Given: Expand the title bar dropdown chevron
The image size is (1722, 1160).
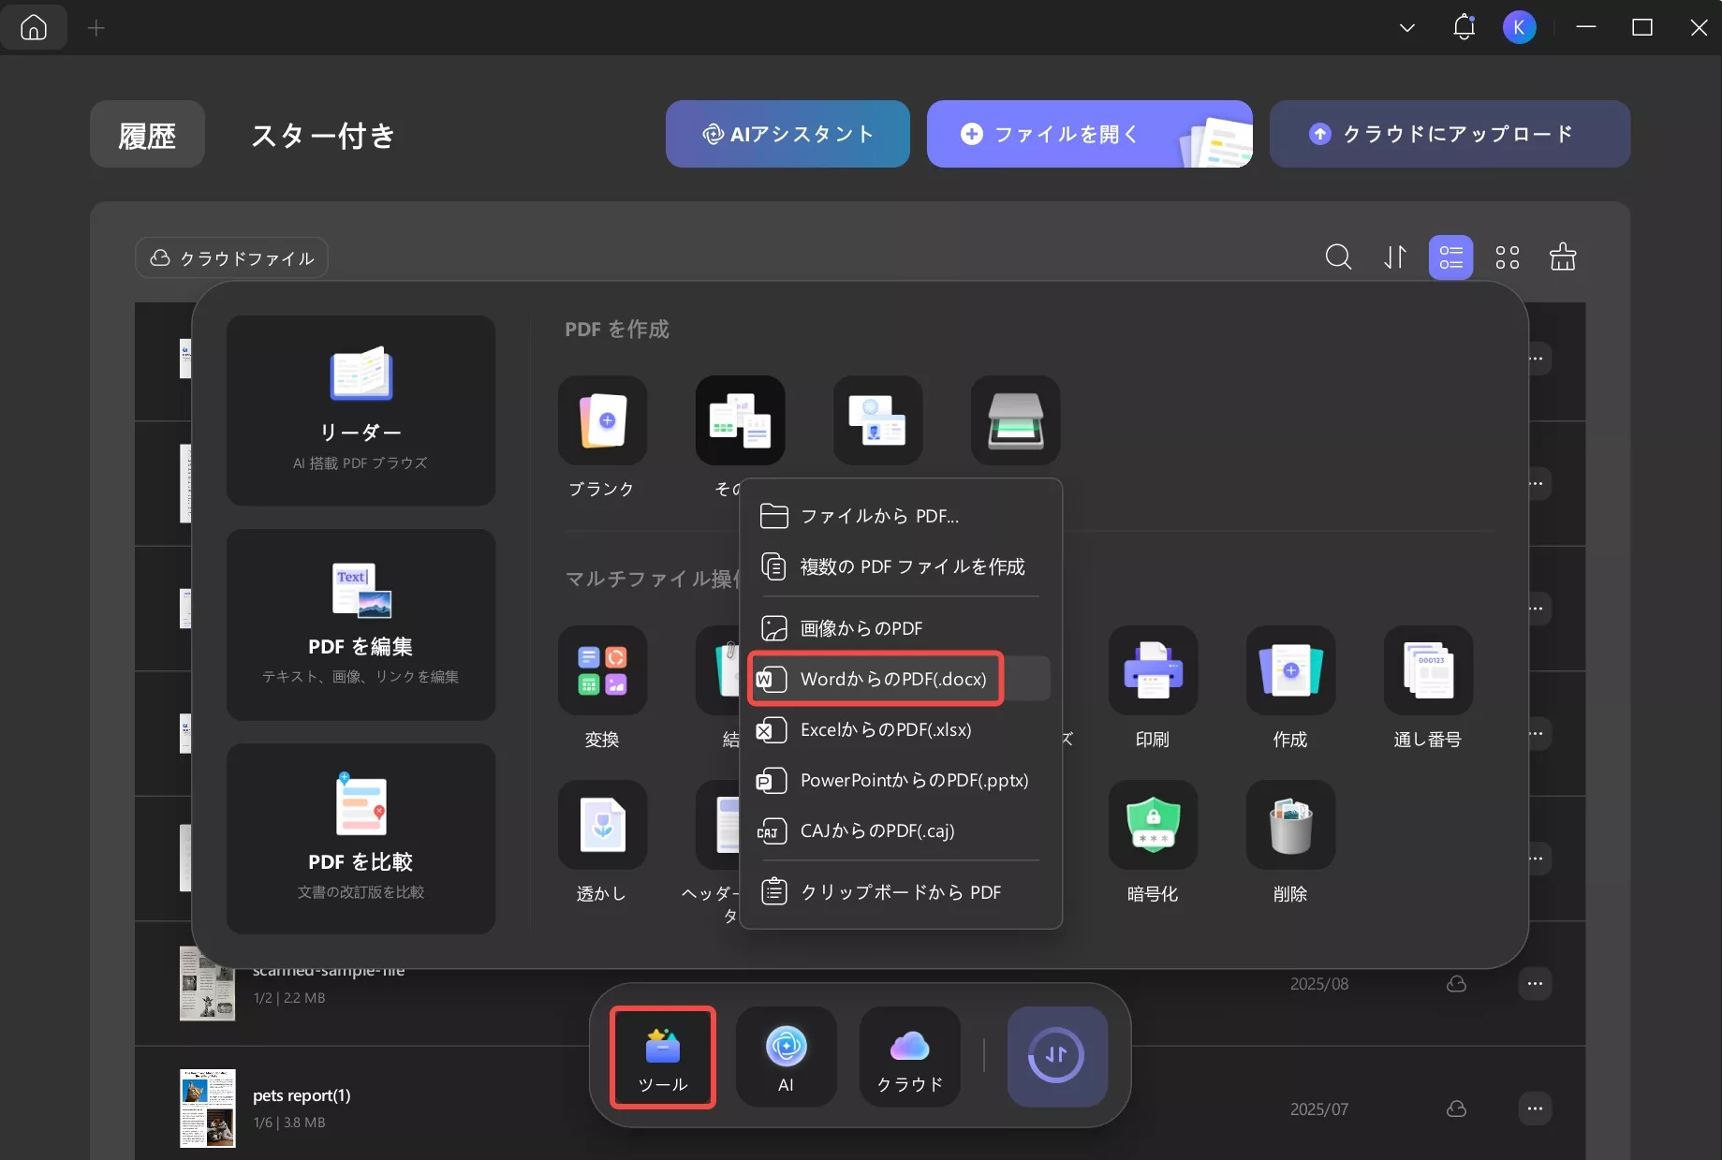Looking at the screenshot, I should coord(1406,28).
